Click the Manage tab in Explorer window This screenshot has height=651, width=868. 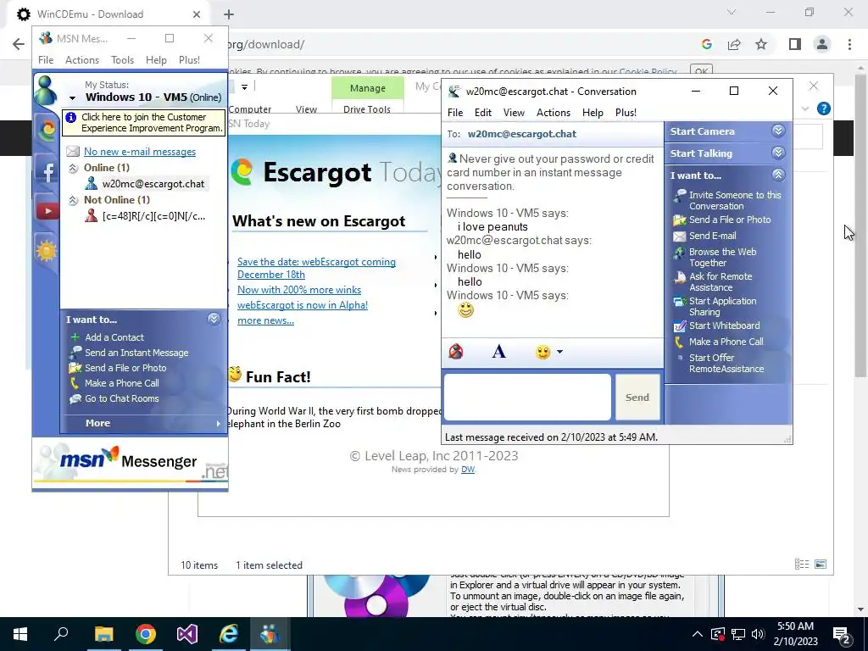click(x=368, y=88)
